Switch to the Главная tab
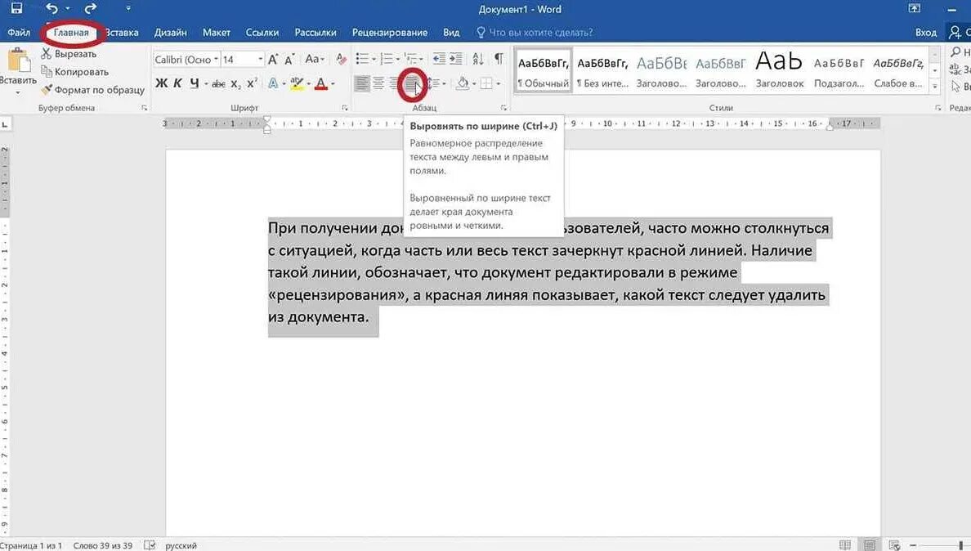Image resolution: width=971 pixels, height=551 pixels. (x=71, y=32)
